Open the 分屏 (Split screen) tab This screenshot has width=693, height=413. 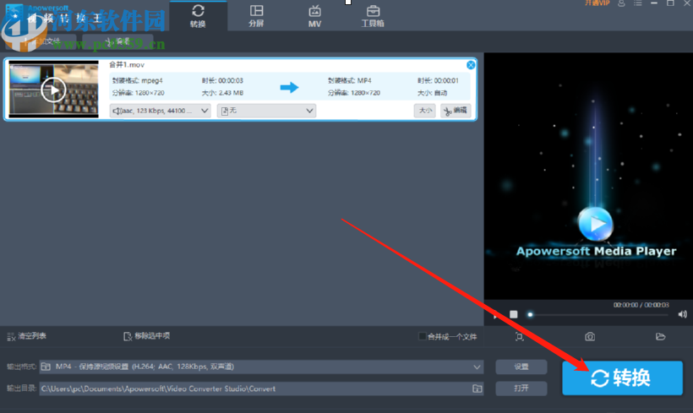click(x=256, y=16)
